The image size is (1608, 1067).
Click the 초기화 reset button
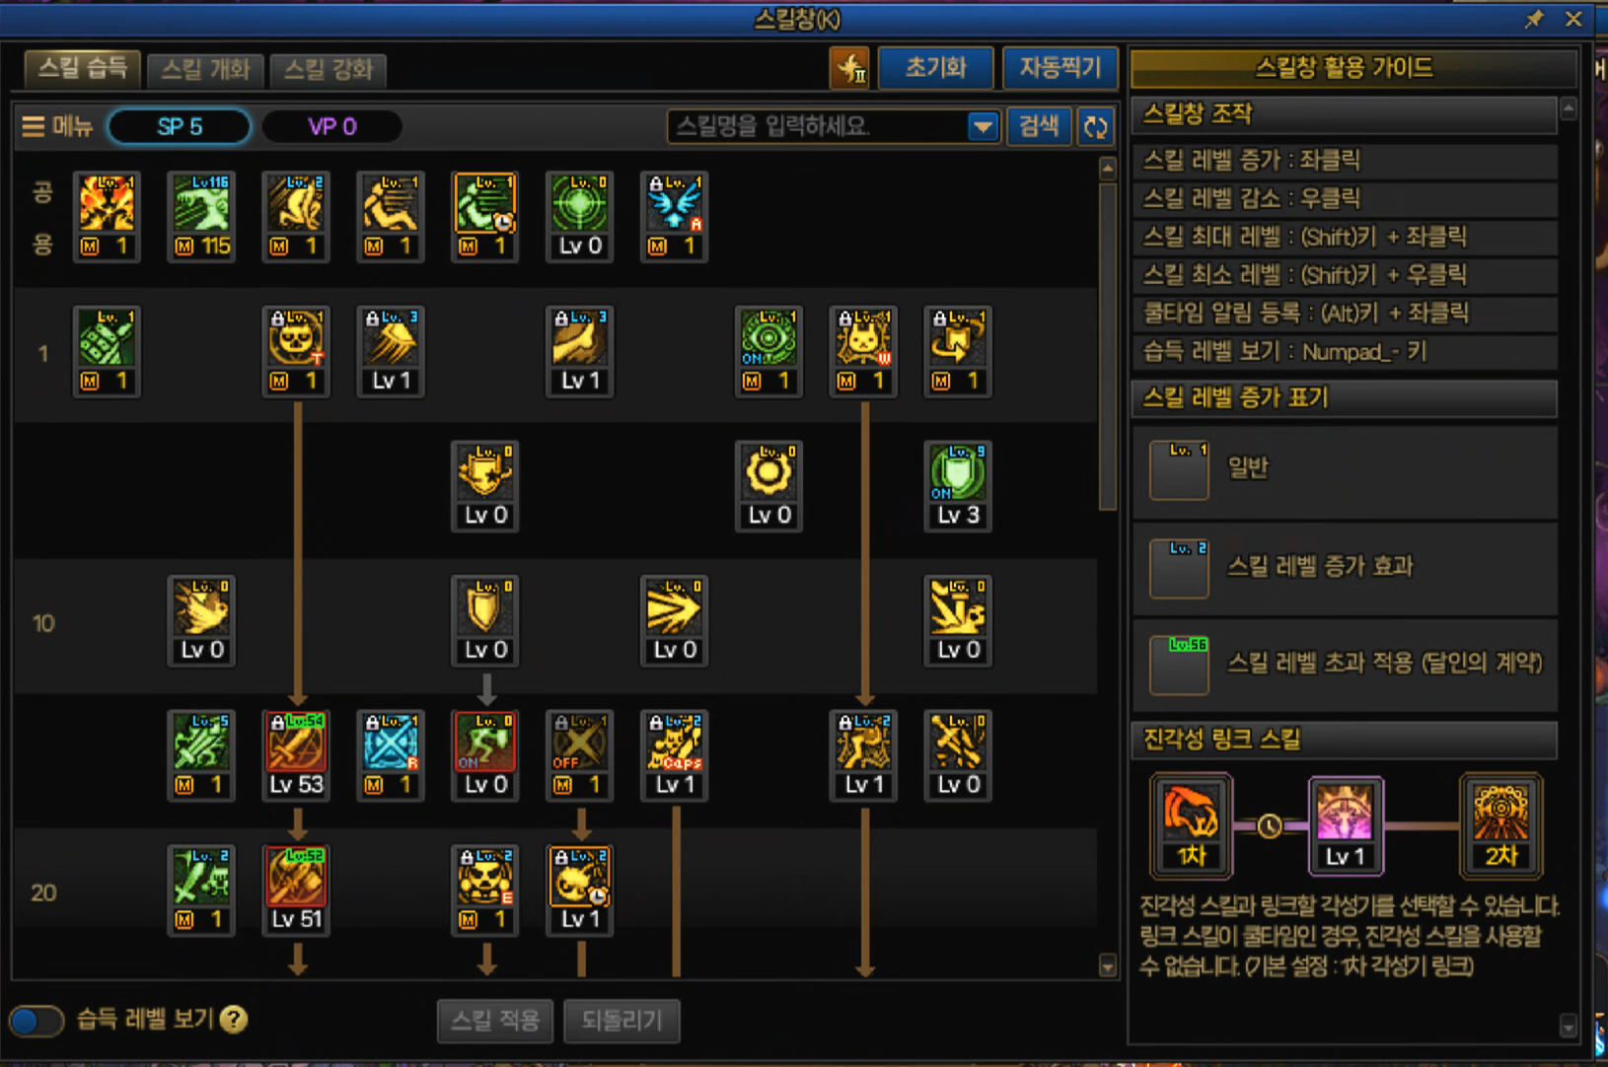pos(935,67)
